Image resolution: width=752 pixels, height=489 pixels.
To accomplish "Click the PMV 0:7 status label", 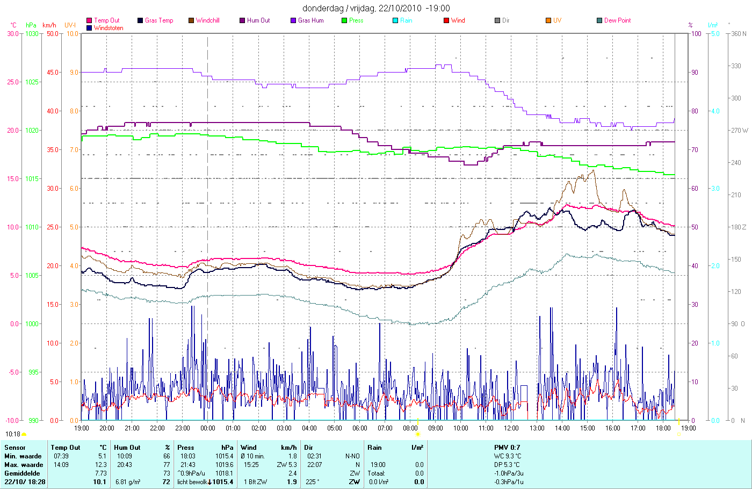I will (x=507, y=448).
